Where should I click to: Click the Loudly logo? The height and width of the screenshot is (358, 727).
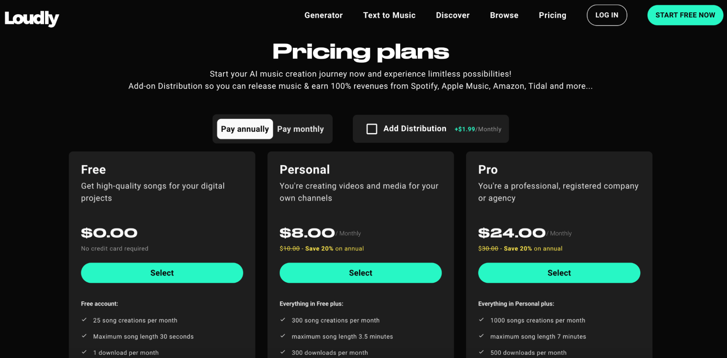pos(32,18)
